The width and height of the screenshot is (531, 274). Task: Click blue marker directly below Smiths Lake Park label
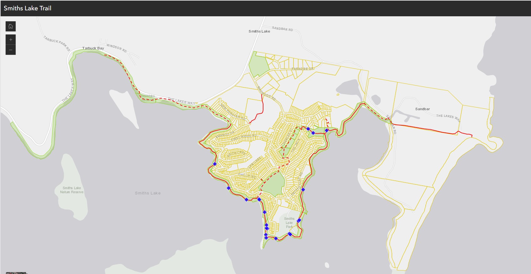290,234
